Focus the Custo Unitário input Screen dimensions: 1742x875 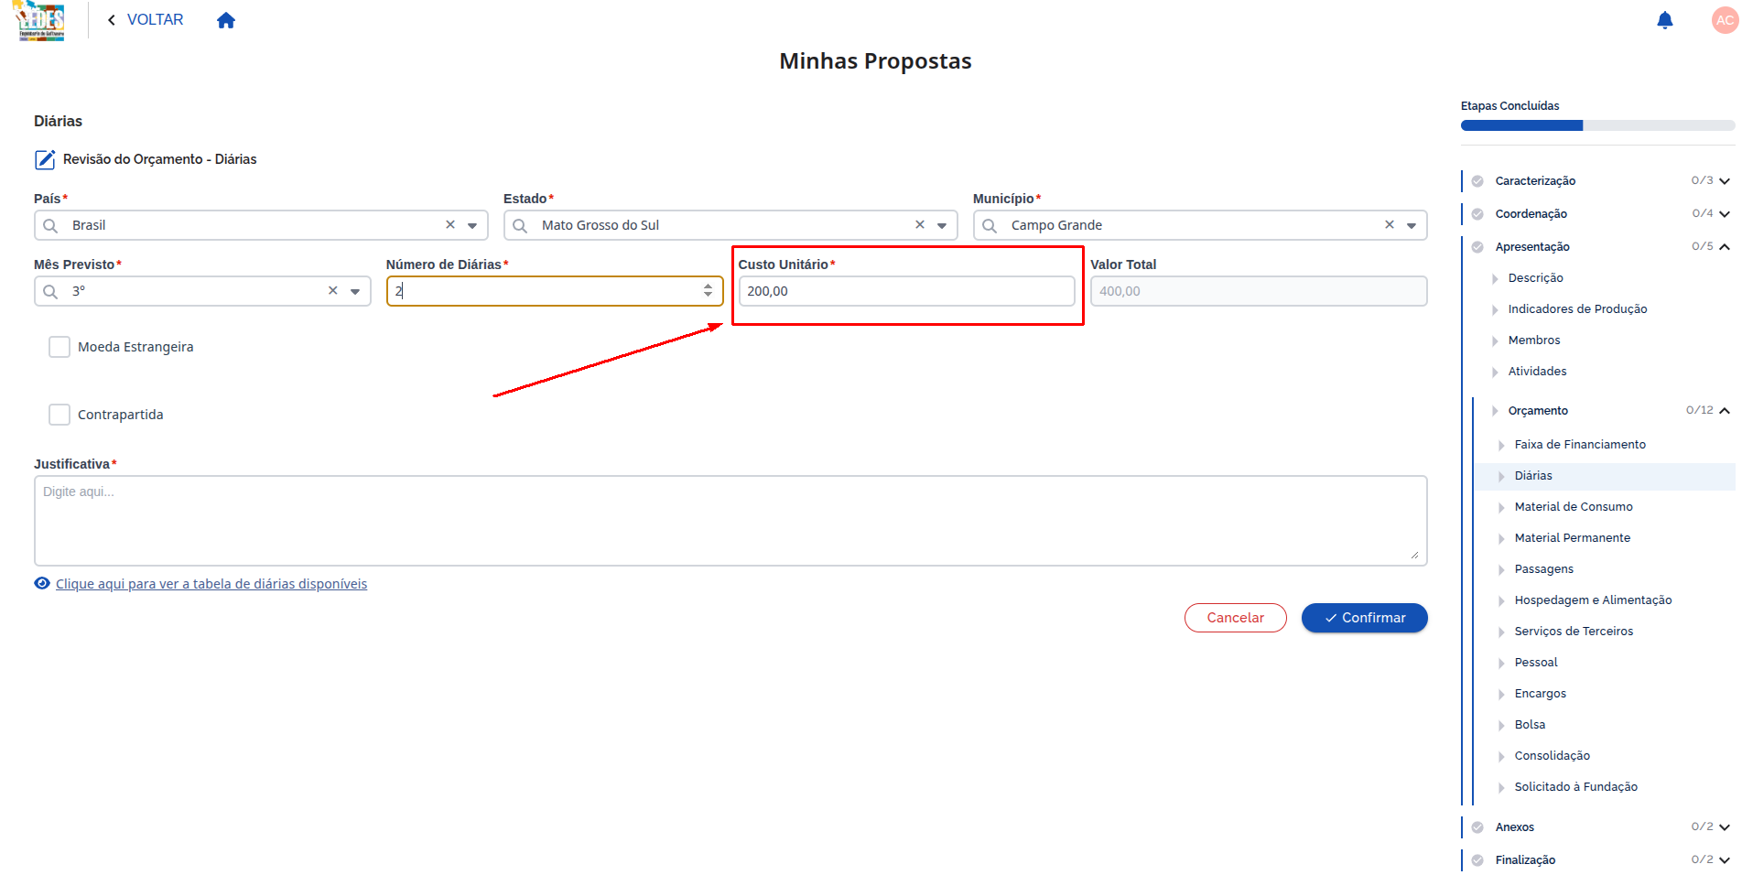coord(906,291)
